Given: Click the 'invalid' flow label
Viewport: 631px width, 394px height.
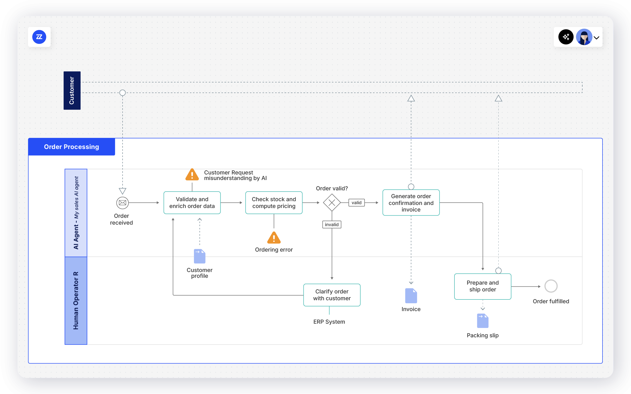Looking at the screenshot, I should click(332, 224).
